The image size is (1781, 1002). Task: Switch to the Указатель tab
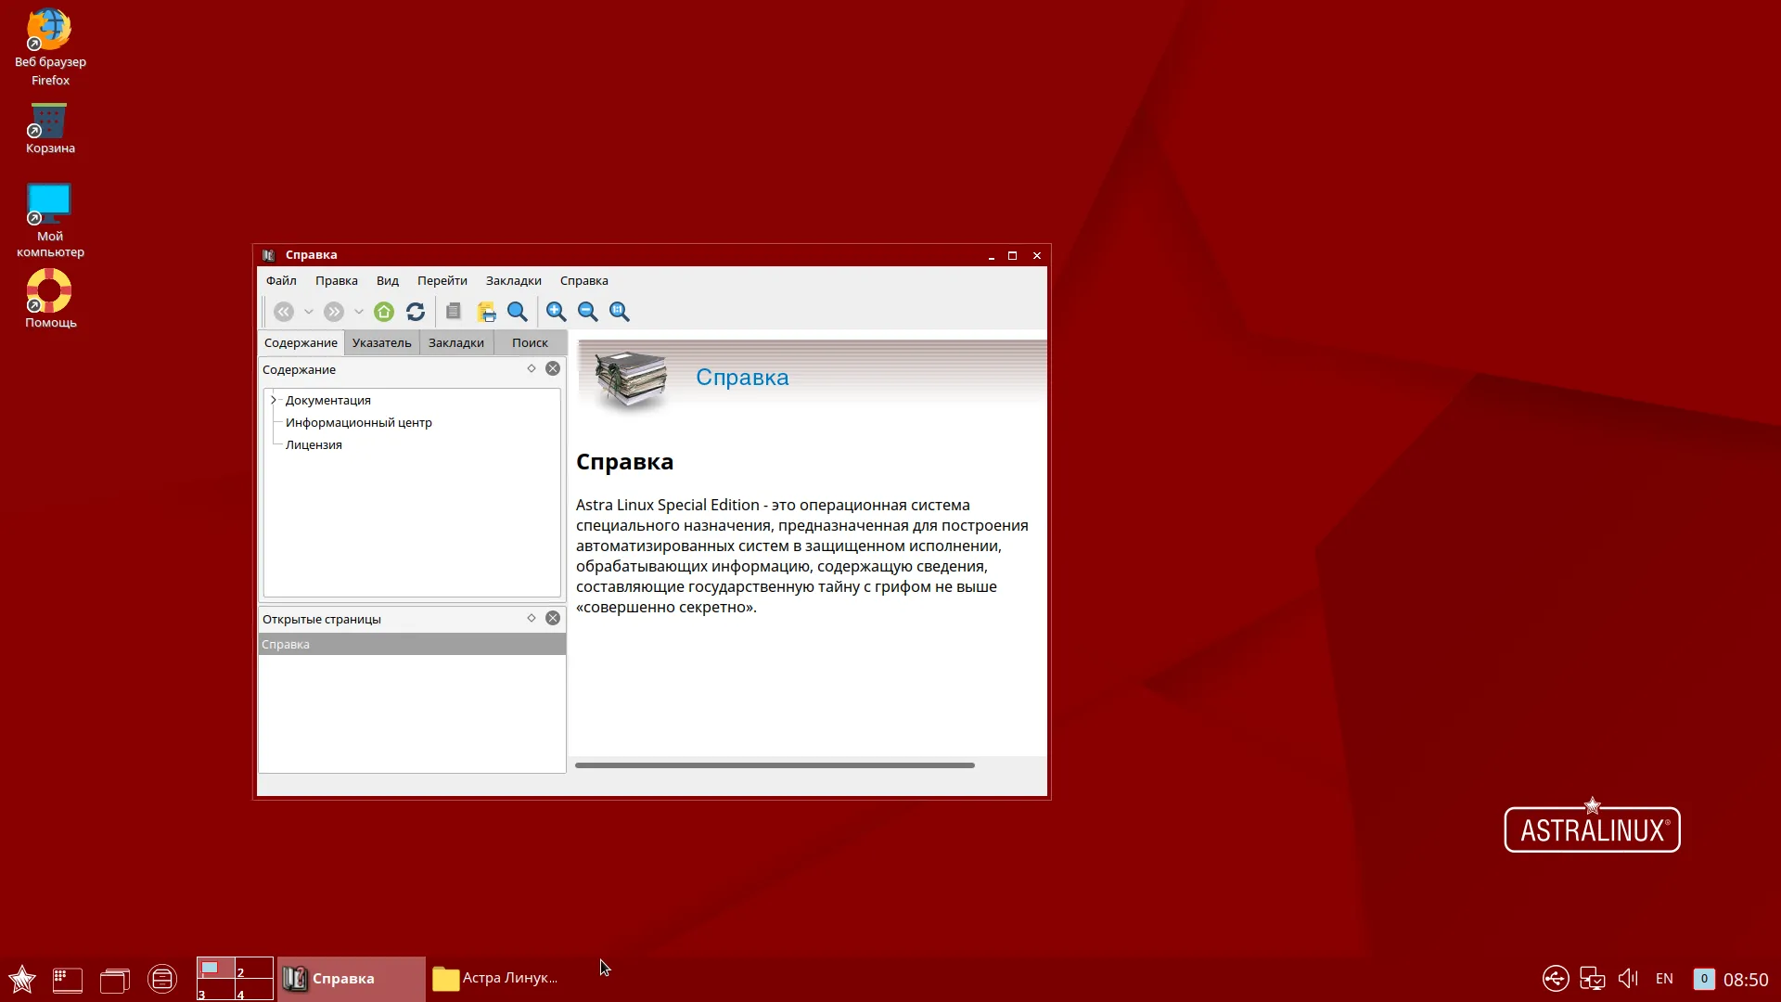382,342
